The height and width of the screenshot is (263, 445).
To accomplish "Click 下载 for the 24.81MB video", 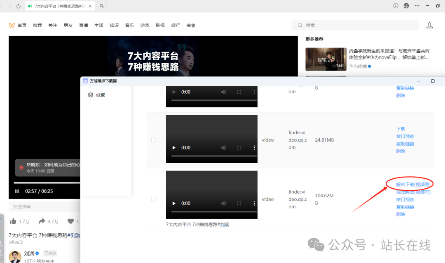I will (x=401, y=129).
